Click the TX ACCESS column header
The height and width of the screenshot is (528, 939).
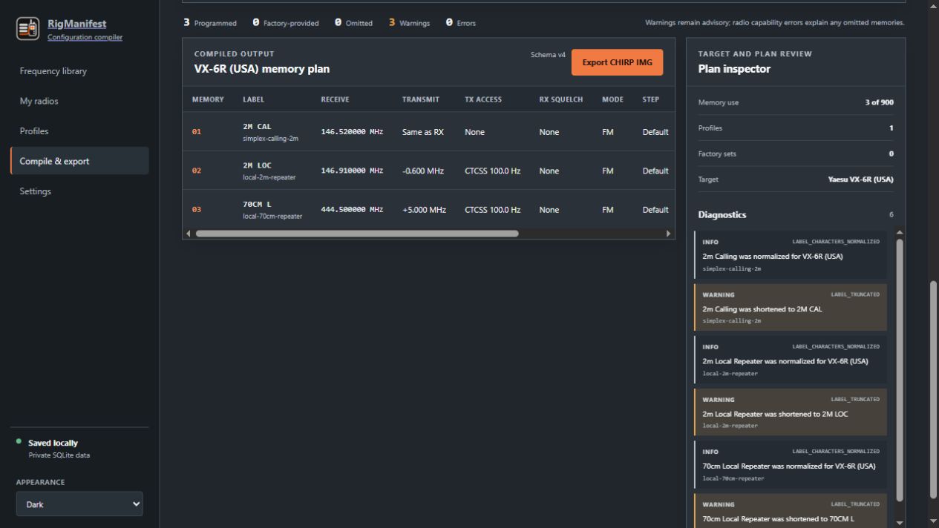[483, 99]
